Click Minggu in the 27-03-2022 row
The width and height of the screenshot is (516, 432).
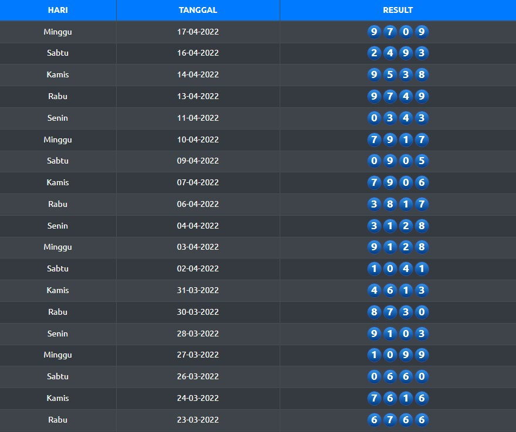(x=58, y=355)
